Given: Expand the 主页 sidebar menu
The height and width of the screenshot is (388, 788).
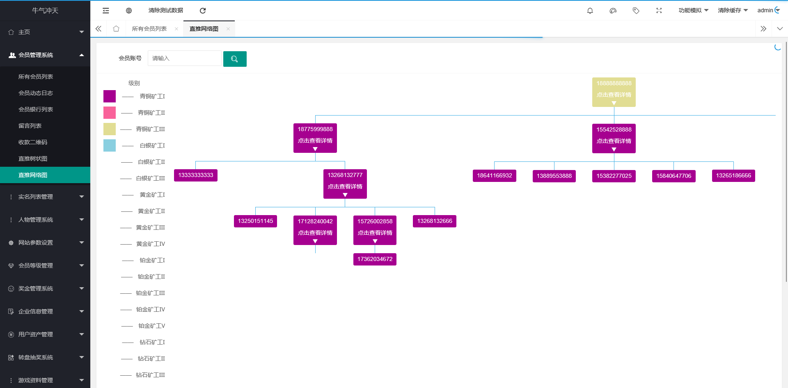Looking at the screenshot, I should pos(45,32).
